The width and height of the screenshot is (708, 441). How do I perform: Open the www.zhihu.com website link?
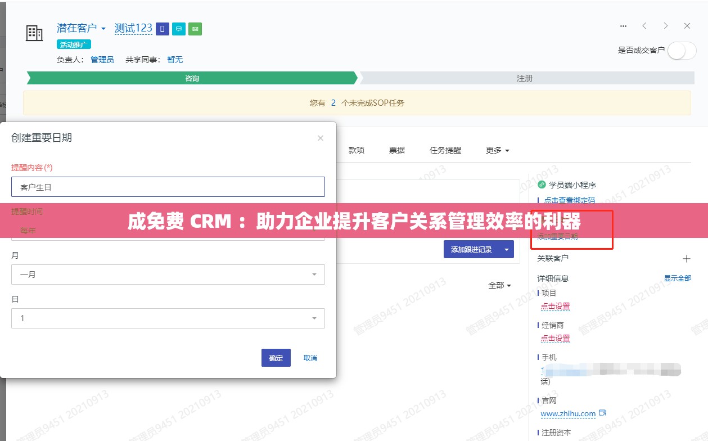pos(569,413)
